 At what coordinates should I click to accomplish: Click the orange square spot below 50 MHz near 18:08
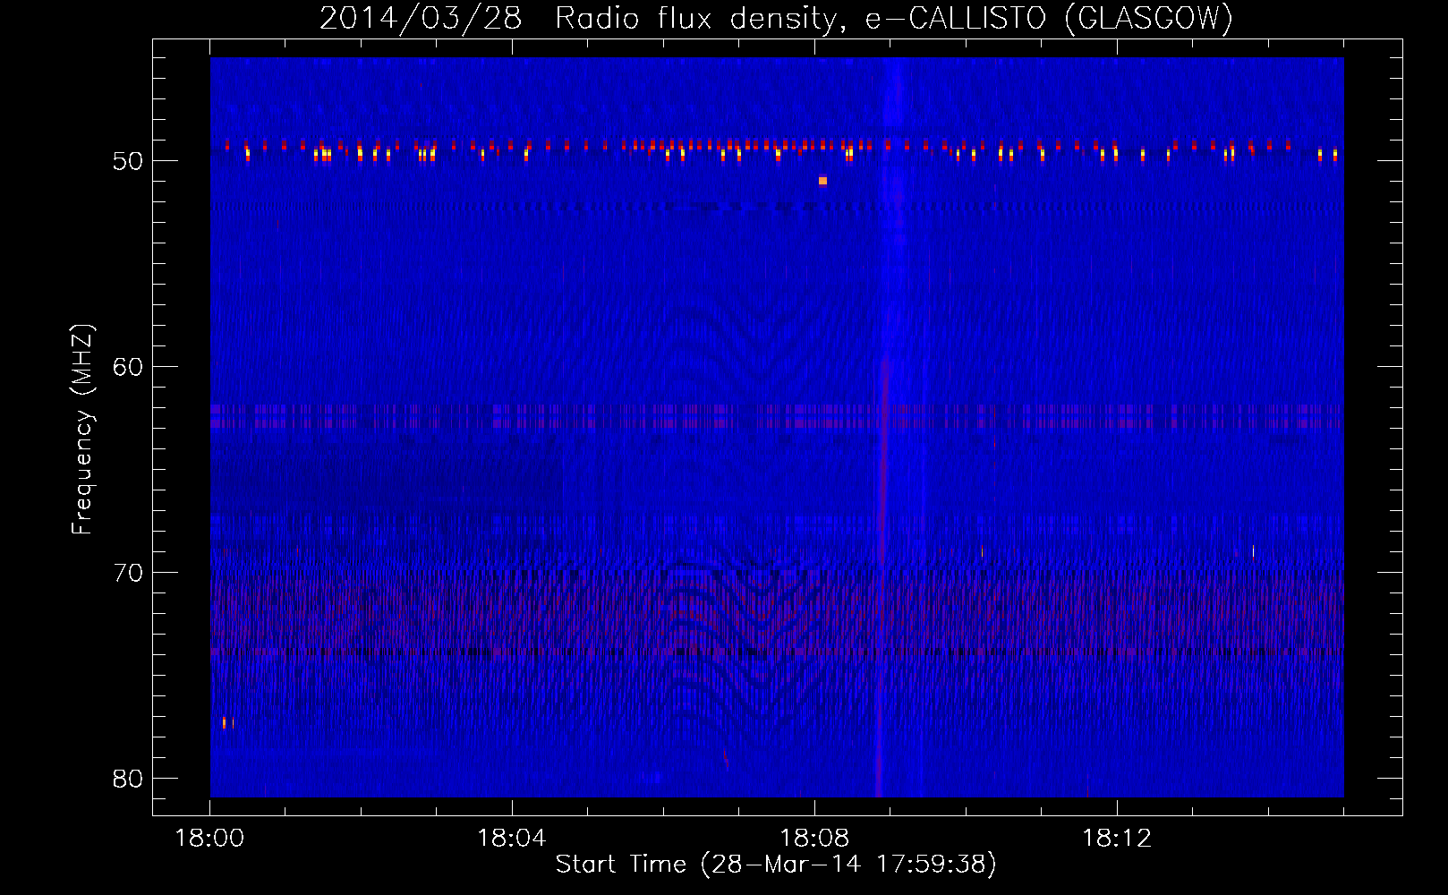pyautogui.click(x=822, y=181)
